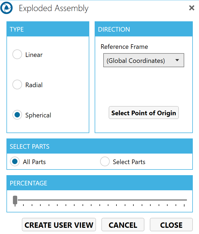This screenshot has height=234, width=199.
Task: Click the CLOSE button at the bottom
Action: tap(171, 225)
